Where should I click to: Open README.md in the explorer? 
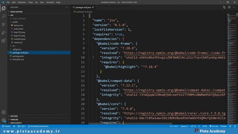(x=18, y=60)
